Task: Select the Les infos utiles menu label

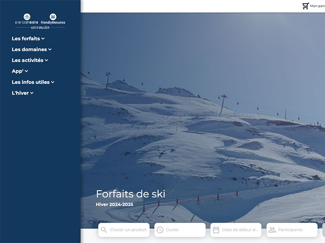Action: (31, 82)
